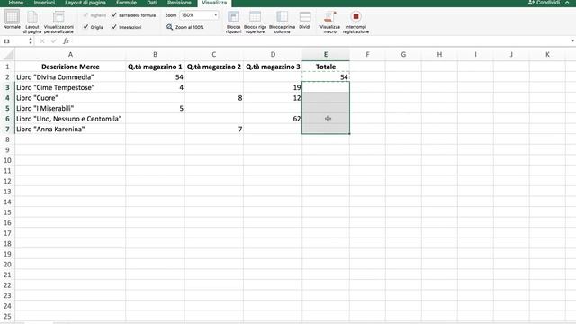Select column B header
This screenshot has width=576, height=324.
coord(155,54)
